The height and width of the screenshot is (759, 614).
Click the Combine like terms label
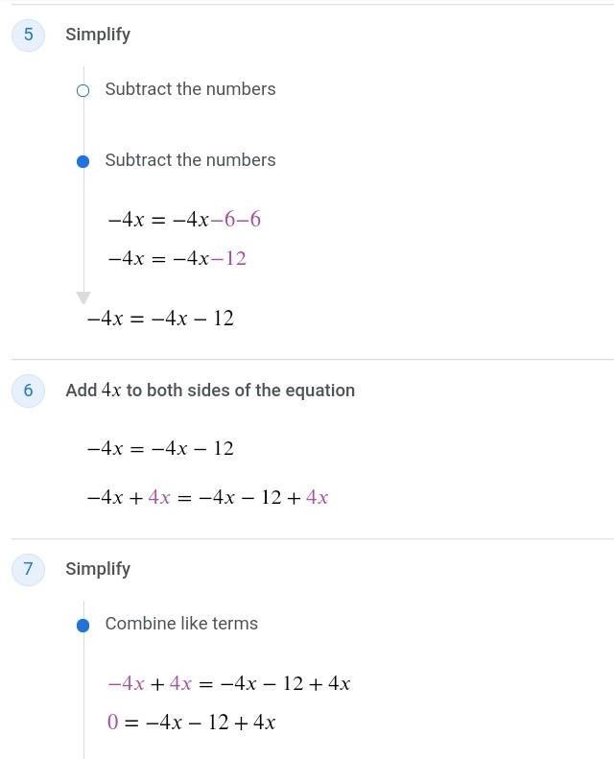(181, 624)
